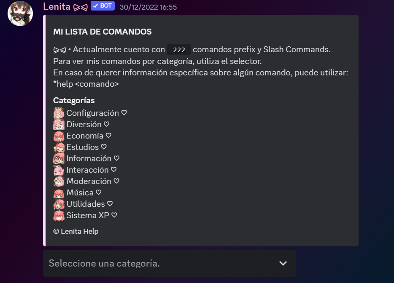Click the '© Lenita Help' footer text

(x=76, y=231)
